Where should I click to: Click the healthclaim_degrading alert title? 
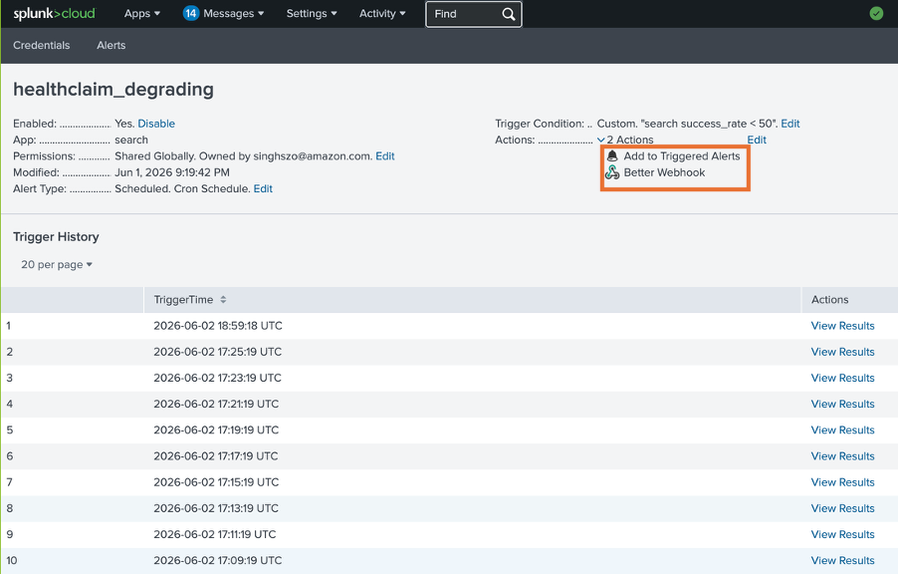(113, 90)
